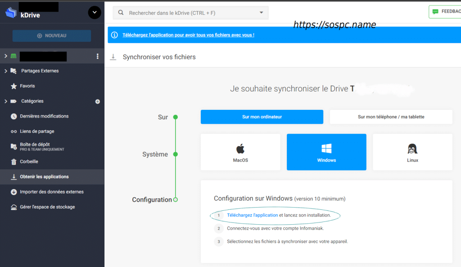Open Gérer l'espace de stockage

(x=47, y=207)
